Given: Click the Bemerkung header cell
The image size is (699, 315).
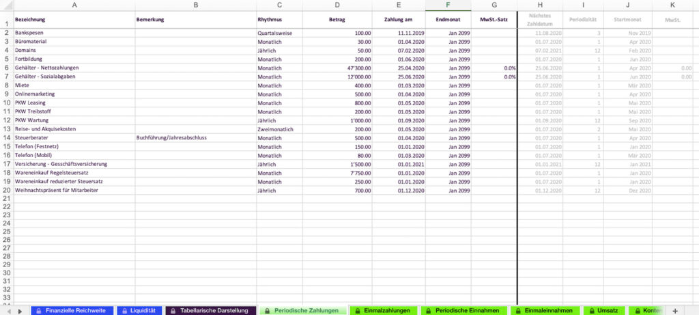Looking at the screenshot, I should [x=196, y=20].
